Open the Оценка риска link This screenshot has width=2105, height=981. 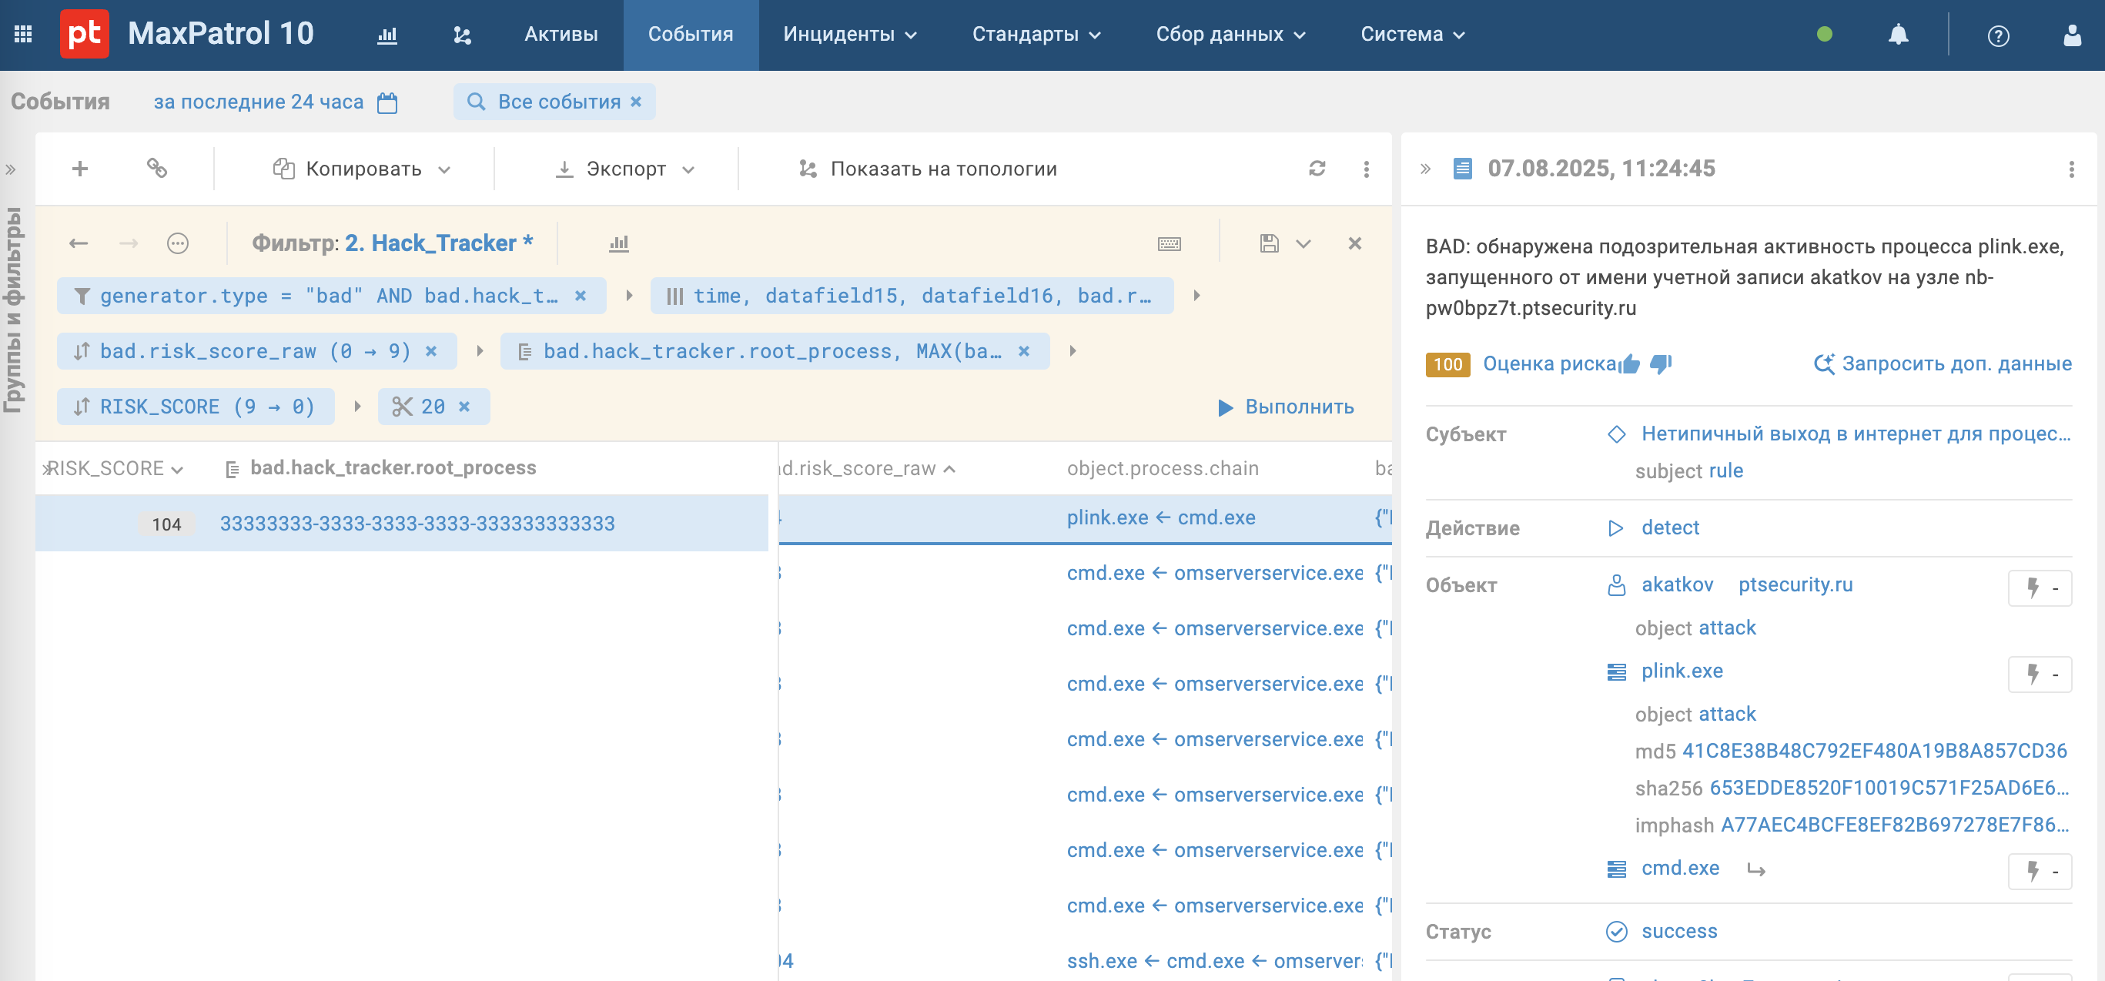click(1550, 363)
